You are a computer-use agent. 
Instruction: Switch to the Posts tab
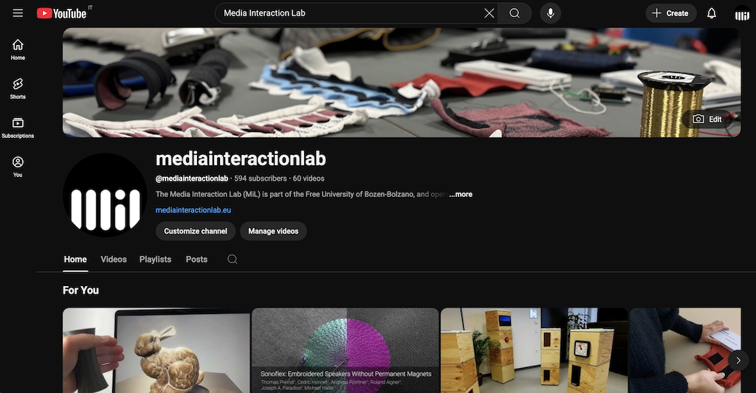196,259
